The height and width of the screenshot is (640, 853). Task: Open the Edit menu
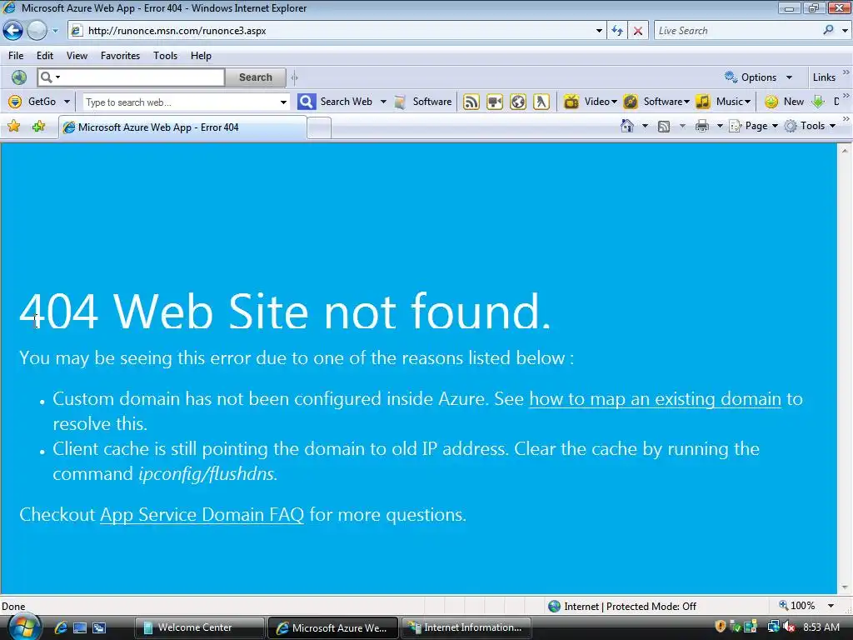(45, 56)
